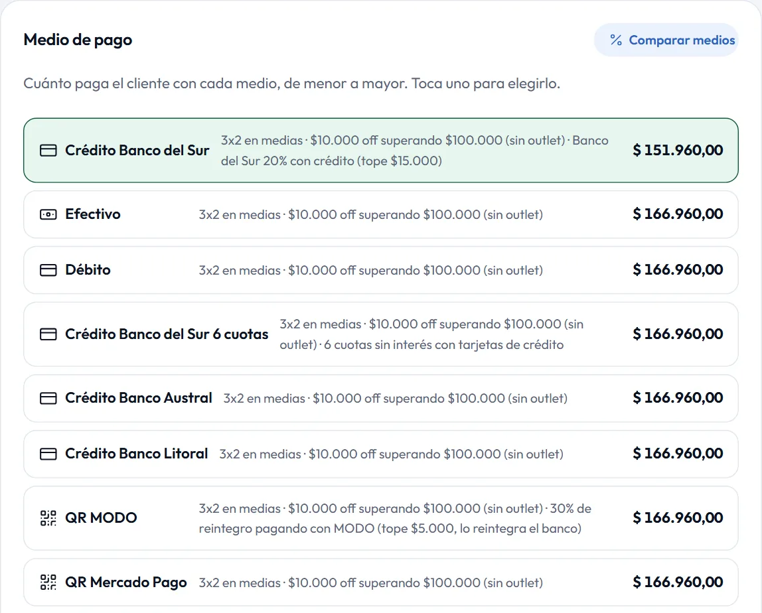The width and height of the screenshot is (762, 613).
Task: Click the promo description in the Efectivo row
Action: pyautogui.click(x=371, y=215)
